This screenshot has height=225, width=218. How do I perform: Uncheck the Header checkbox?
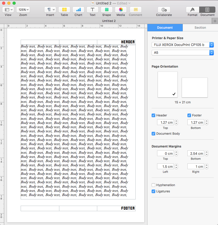click(x=153, y=115)
